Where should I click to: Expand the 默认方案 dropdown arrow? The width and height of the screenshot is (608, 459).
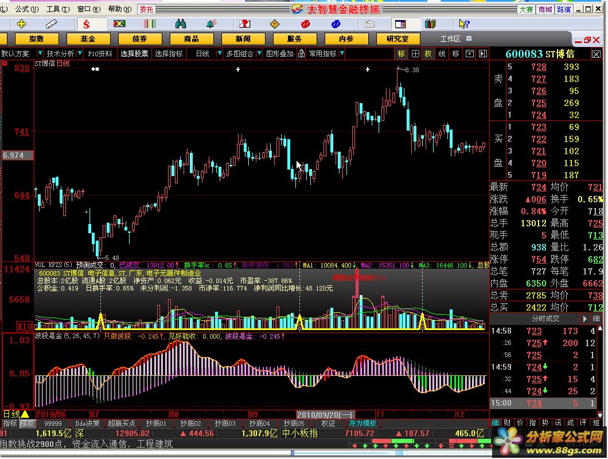pos(40,53)
